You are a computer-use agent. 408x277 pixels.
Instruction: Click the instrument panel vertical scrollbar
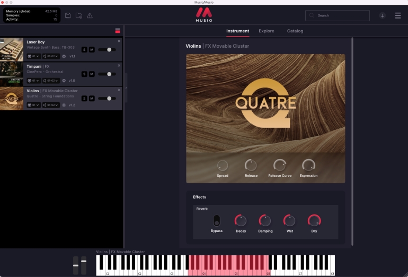click(352, 142)
